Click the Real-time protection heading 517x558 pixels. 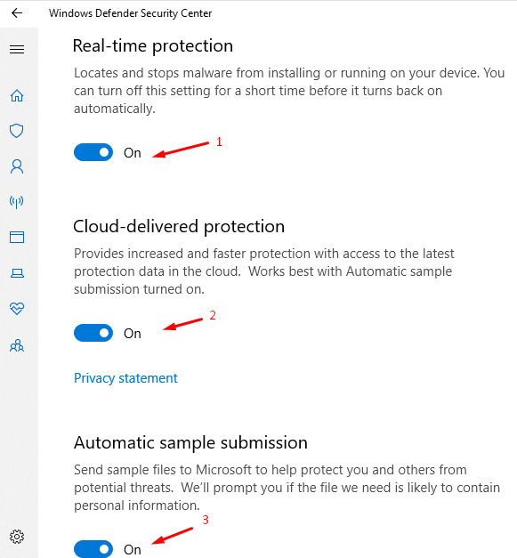[x=153, y=46]
